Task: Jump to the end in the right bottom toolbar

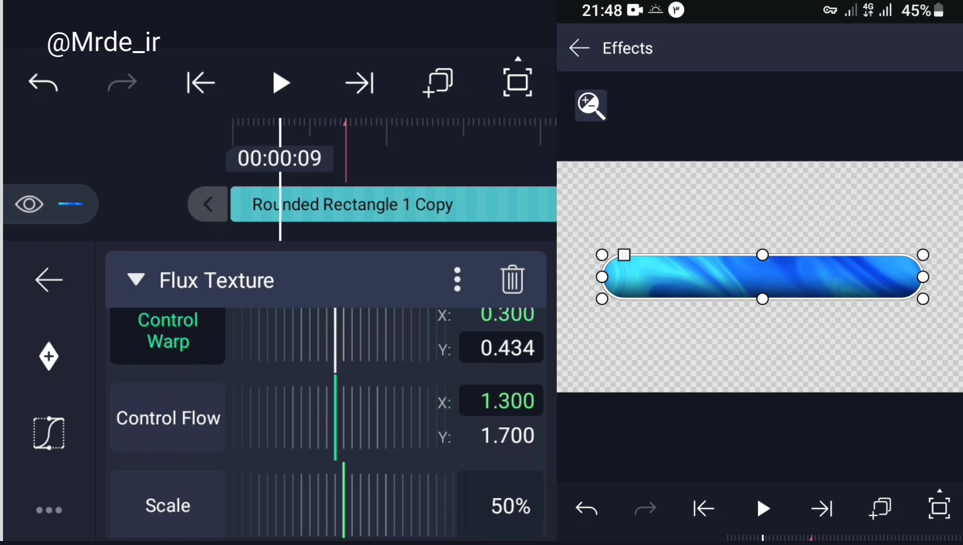Action: coord(821,509)
